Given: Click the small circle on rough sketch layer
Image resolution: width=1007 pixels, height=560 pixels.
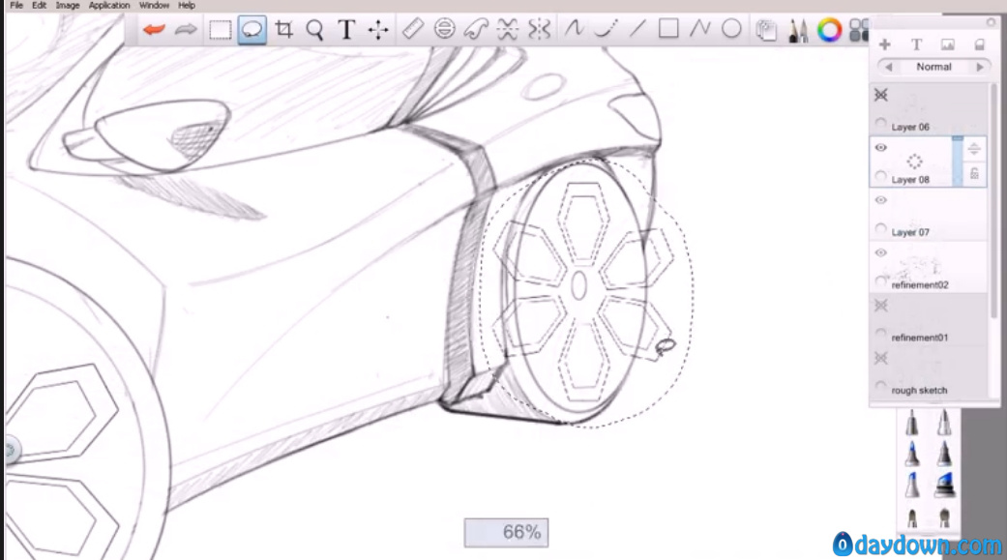Looking at the screenshot, I should [881, 387].
